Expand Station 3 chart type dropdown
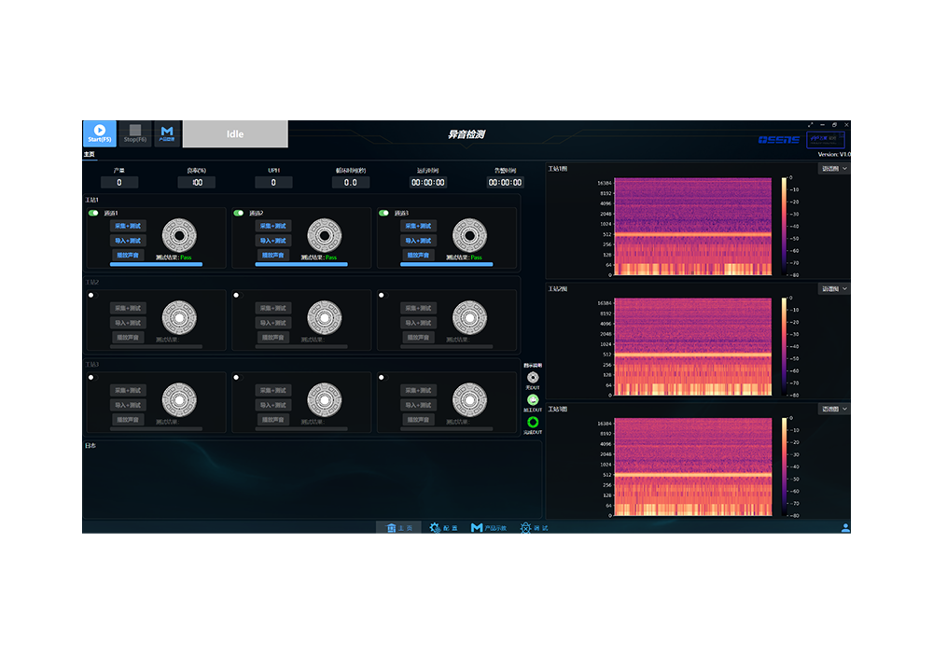This screenshot has width=933, height=654. tap(834, 410)
